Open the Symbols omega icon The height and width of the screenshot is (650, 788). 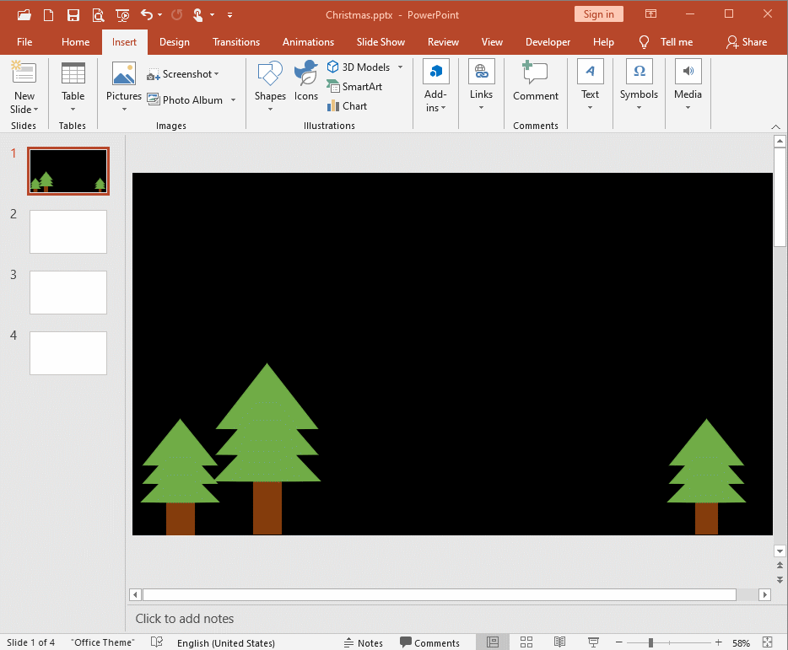[640, 71]
